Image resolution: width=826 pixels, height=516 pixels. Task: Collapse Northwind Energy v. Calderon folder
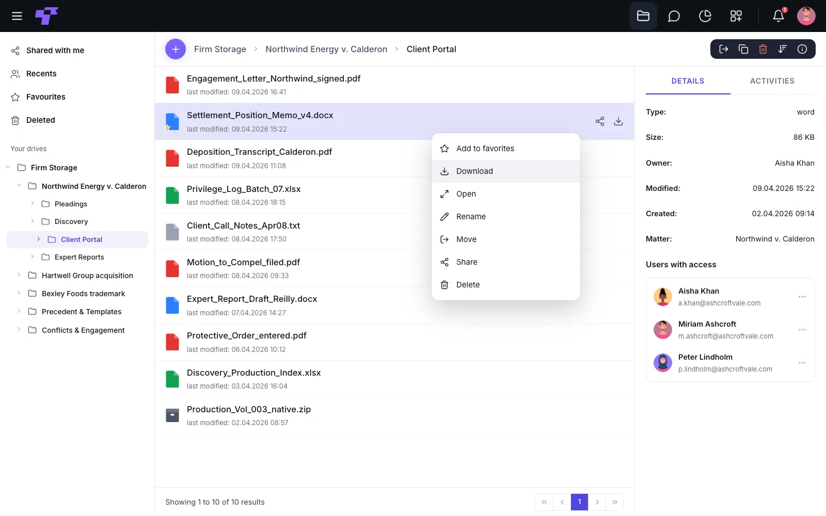coord(19,186)
